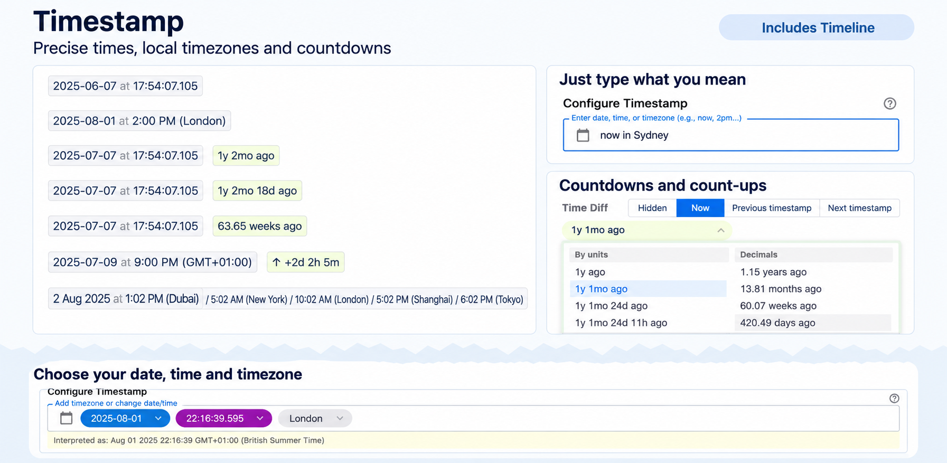947x463 pixels.
Task: Click the 'Decimals' column header
Action: click(813, 254)
